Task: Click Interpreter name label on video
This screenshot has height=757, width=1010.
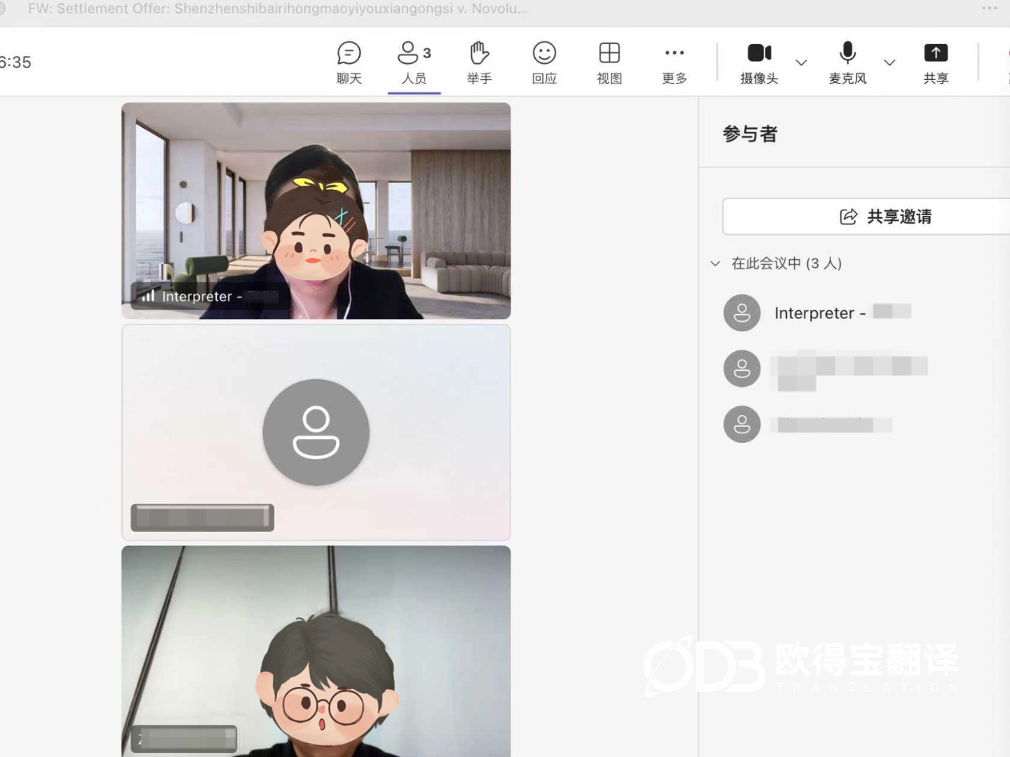Action: (x=205, y=296)
